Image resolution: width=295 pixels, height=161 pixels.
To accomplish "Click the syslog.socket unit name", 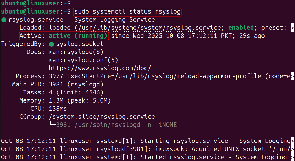I will click(80, 44).
